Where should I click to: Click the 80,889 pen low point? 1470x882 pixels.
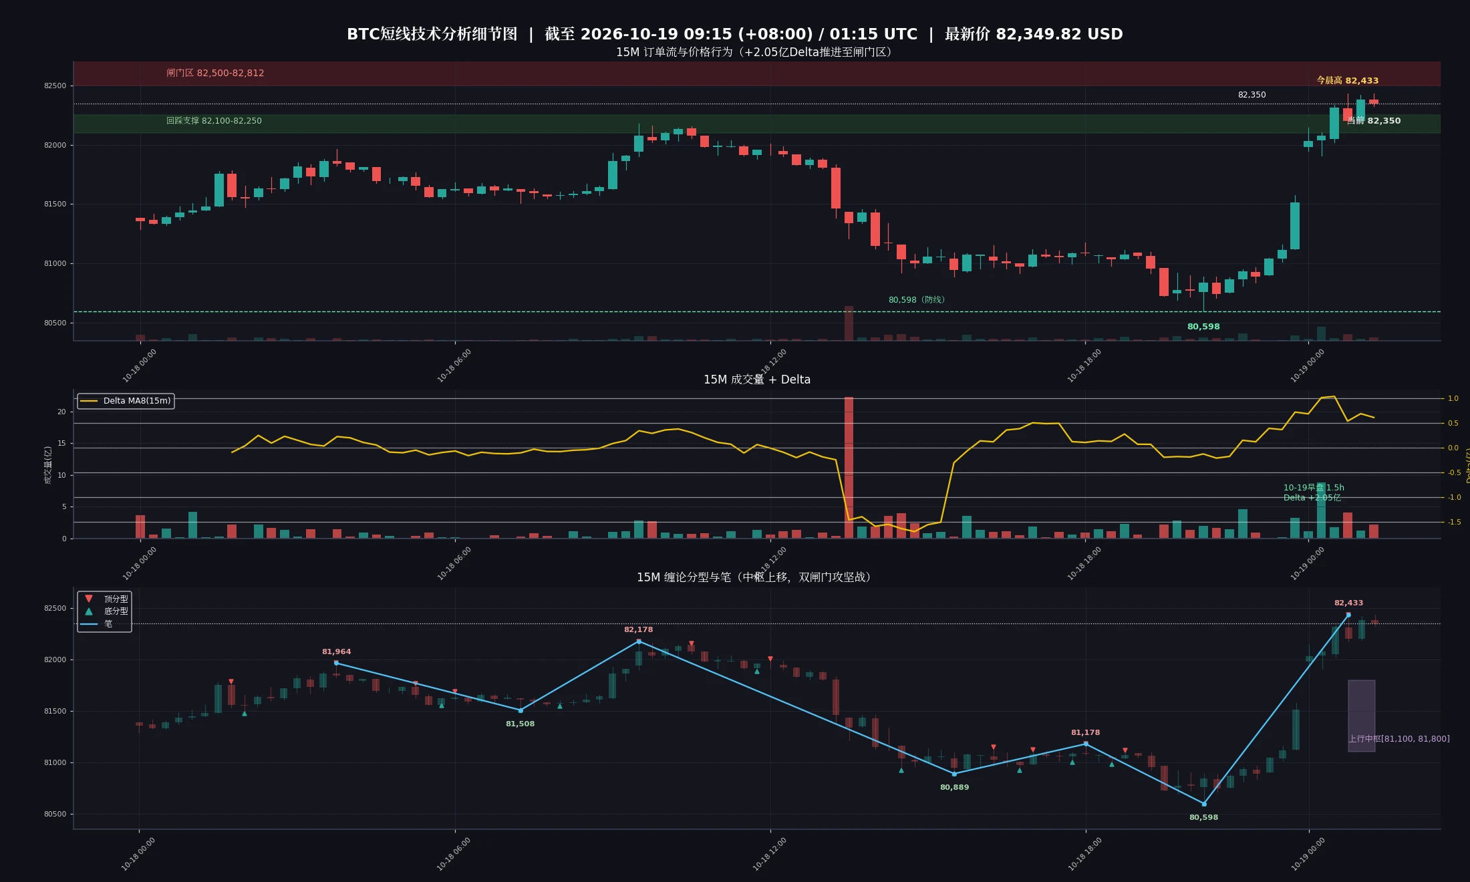coord(954,774)
